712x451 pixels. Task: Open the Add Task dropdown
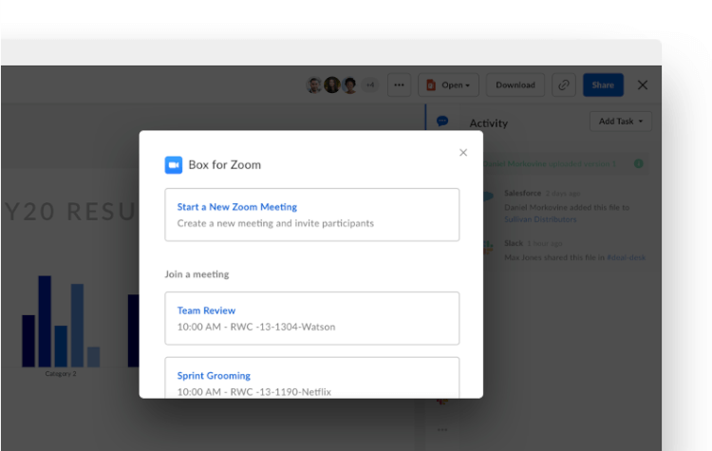(620, 122)
